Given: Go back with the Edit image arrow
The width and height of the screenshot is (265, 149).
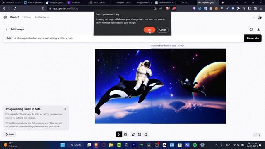Looking at the screenshot, I should tap(7, 29).
